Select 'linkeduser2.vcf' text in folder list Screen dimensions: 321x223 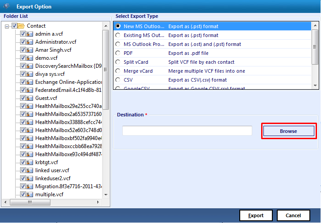[53, 178]
